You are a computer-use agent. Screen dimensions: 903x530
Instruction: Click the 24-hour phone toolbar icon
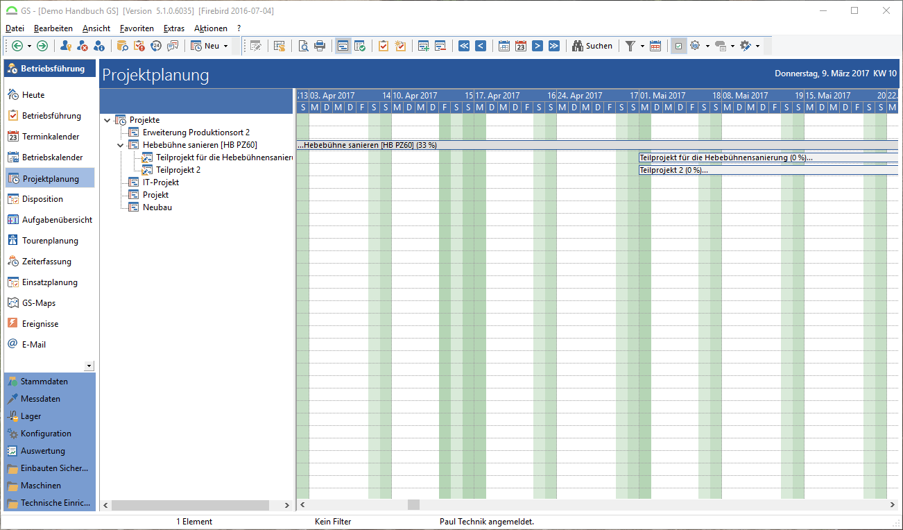[156, 46]
